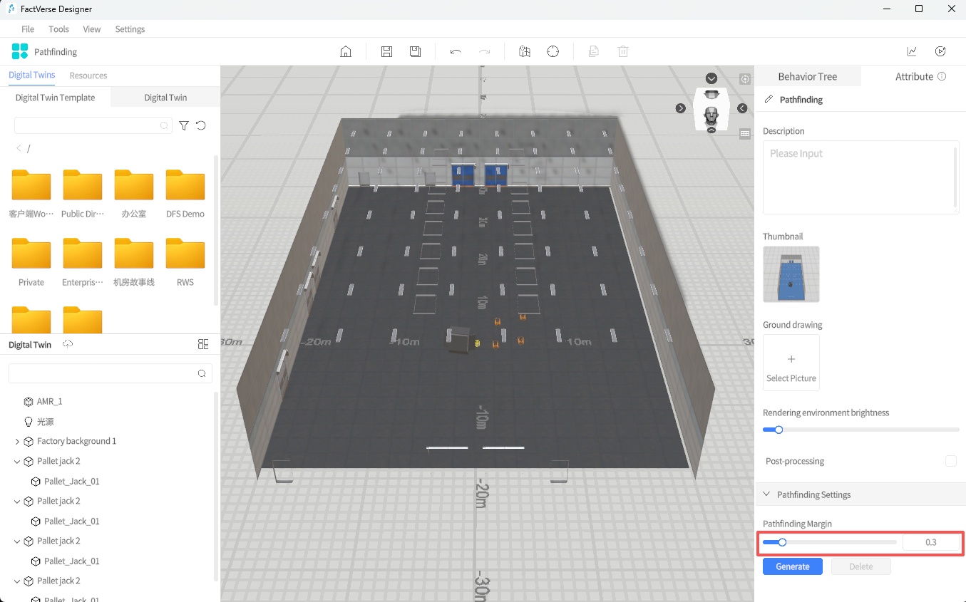Expand Factory background 1 in the hierarchy
966x602 pixels.
(x=16, y=440)
